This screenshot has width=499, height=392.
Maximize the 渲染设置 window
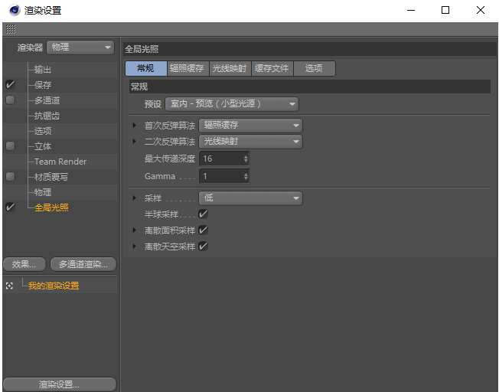(x=445, y=10)
